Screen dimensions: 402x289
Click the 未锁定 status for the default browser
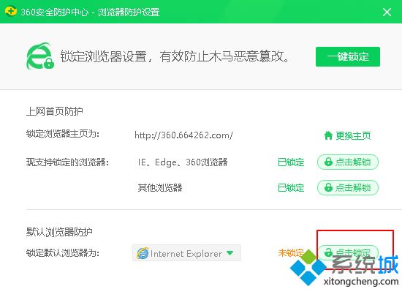pos(291,253)
